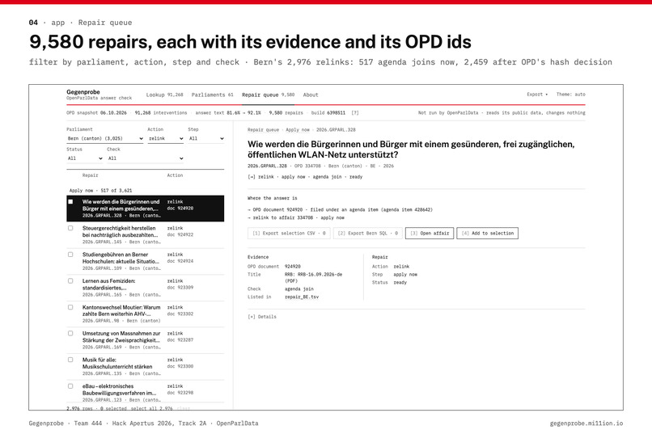Click the [?] help marker after build number

point(354,112)
